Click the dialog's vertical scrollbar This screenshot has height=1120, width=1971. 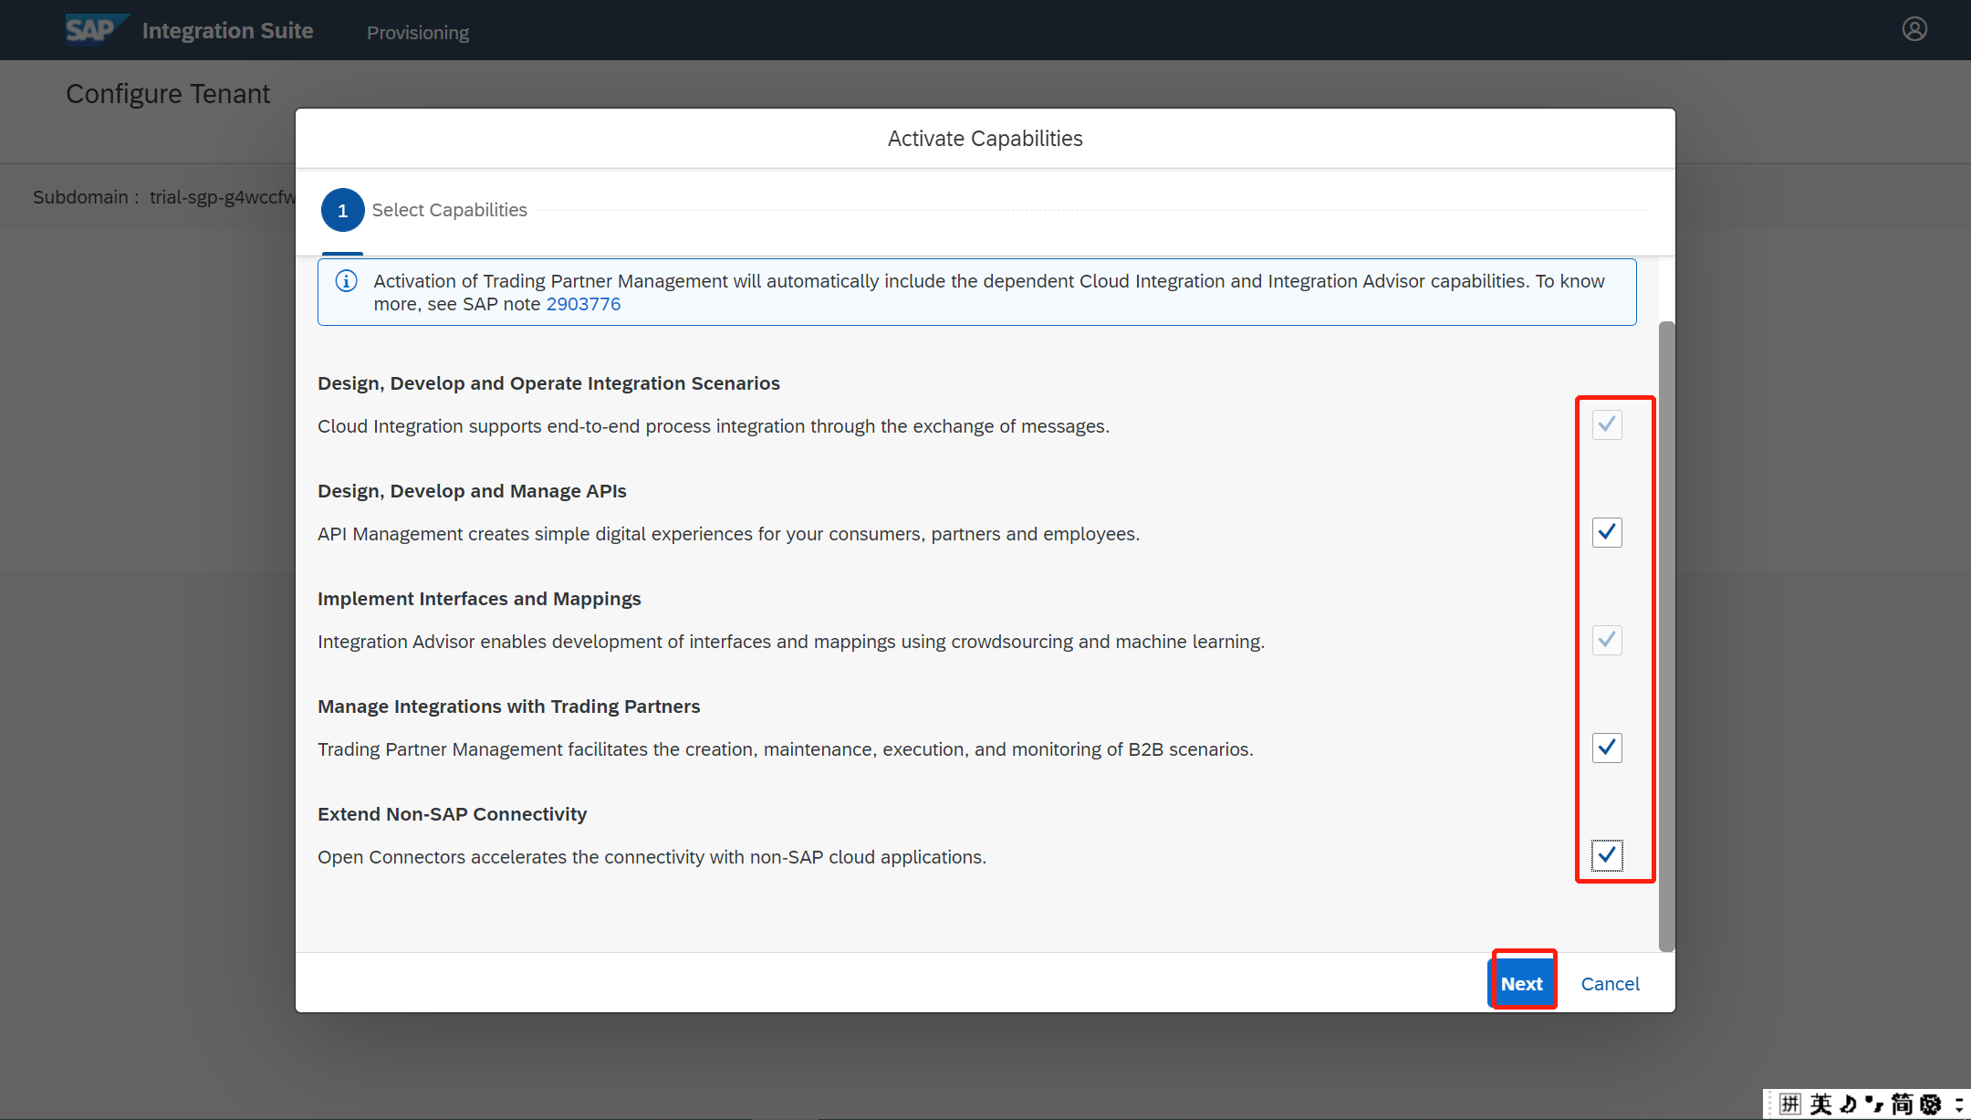(x=1666, y=636)
